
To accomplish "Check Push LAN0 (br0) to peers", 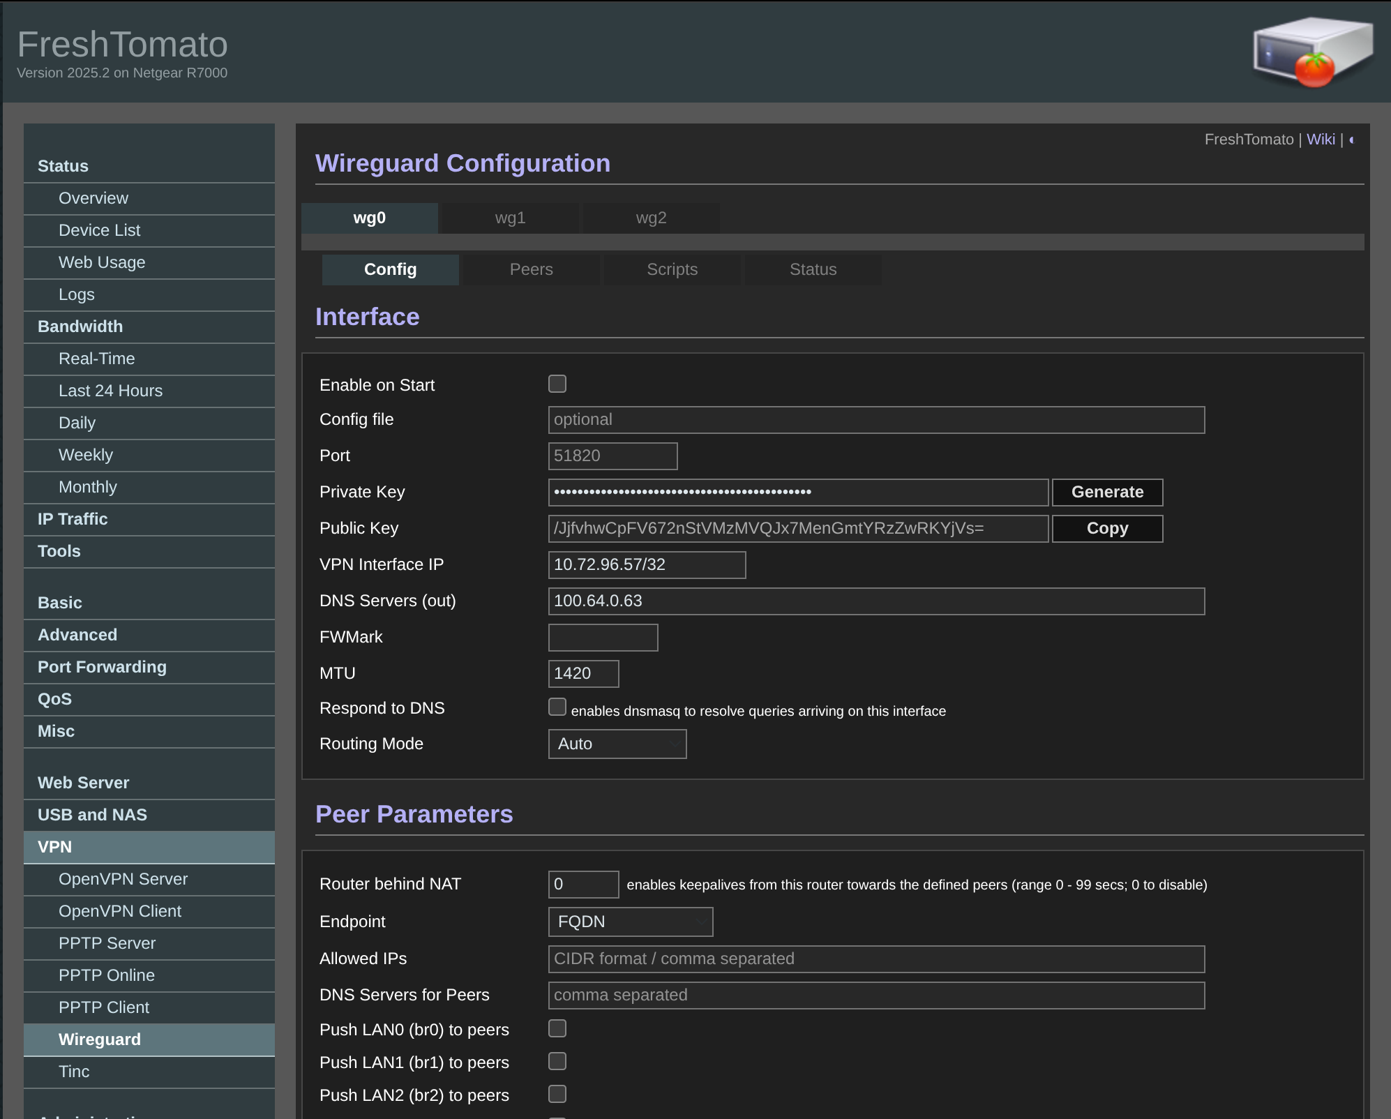I will click(x=557, y=1028).
